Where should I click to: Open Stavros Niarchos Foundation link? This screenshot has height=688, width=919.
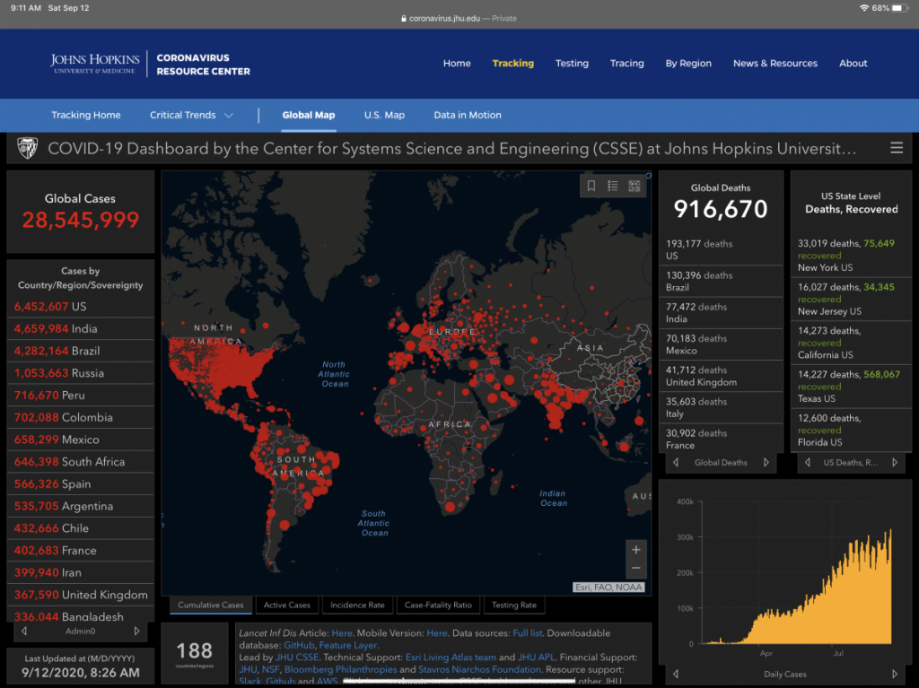(x=479, y=669)
